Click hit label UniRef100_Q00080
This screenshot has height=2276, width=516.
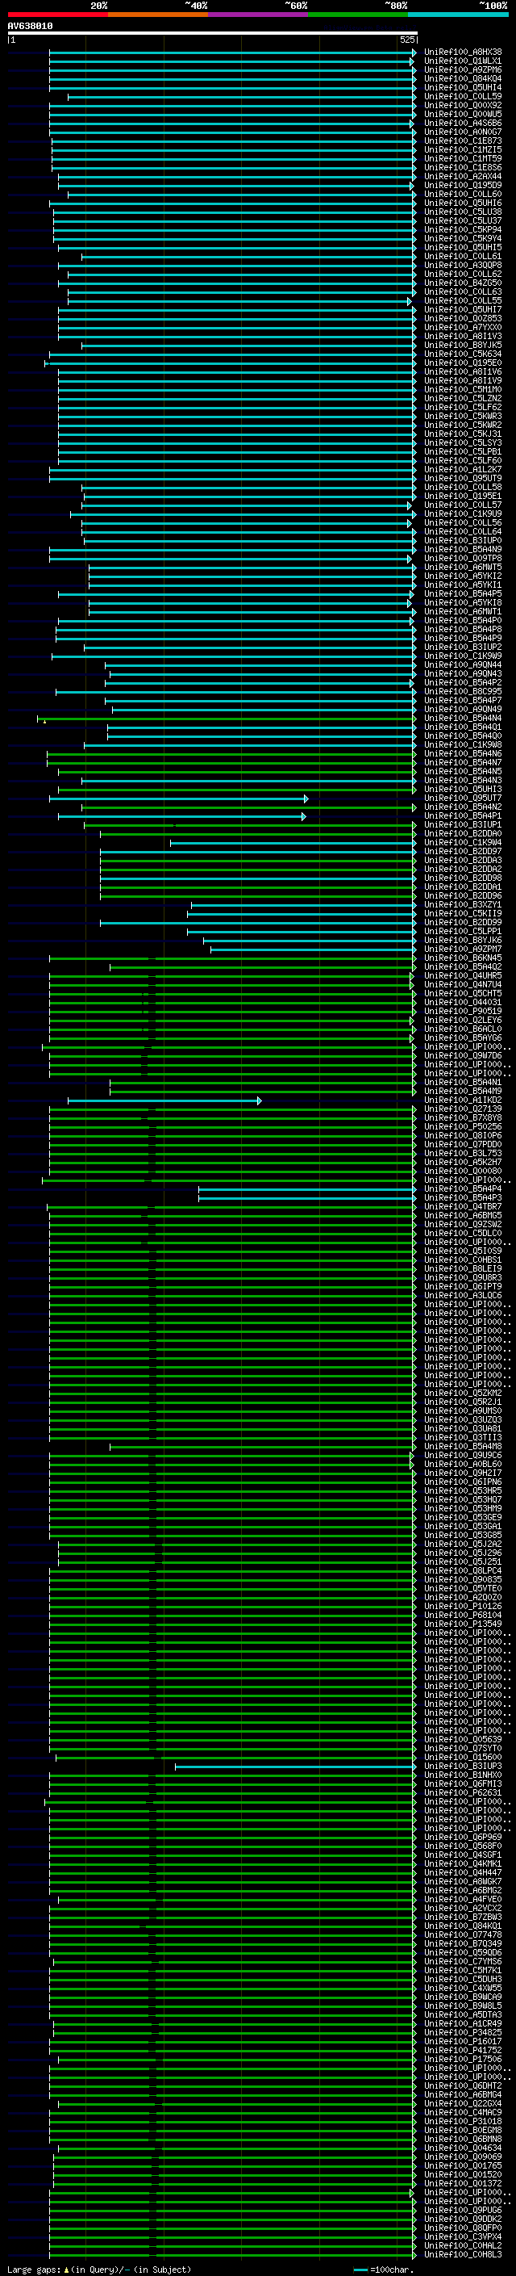(x=462, y=1172)
